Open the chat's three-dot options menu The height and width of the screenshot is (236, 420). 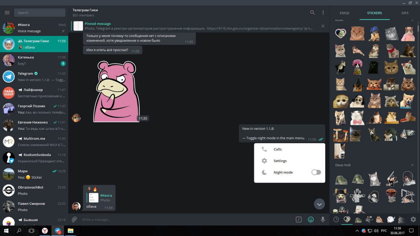pyautogui.click(x=323, y=12)
